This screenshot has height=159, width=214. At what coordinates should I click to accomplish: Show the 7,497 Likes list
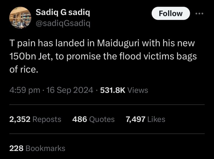point(145,119)
